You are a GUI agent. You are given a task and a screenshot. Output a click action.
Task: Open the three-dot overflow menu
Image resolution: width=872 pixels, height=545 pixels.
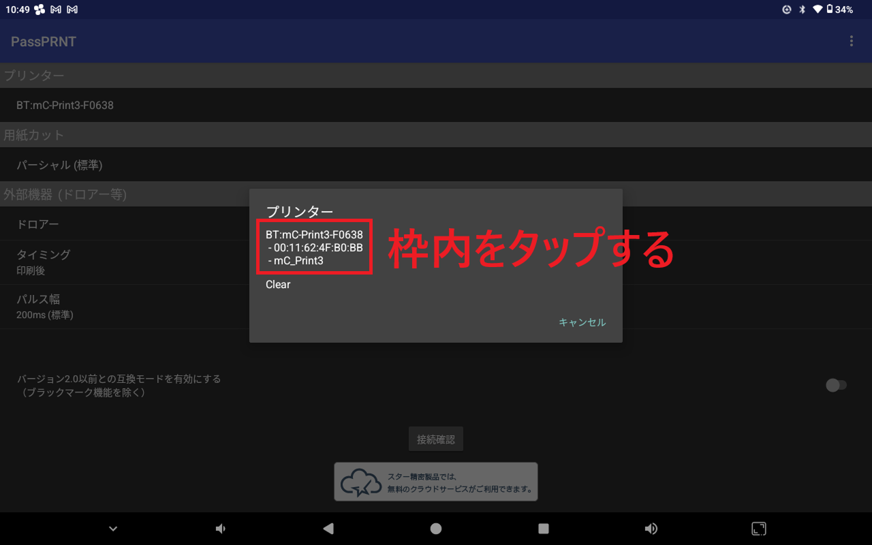pyautogui.click(x=851, y=42)
